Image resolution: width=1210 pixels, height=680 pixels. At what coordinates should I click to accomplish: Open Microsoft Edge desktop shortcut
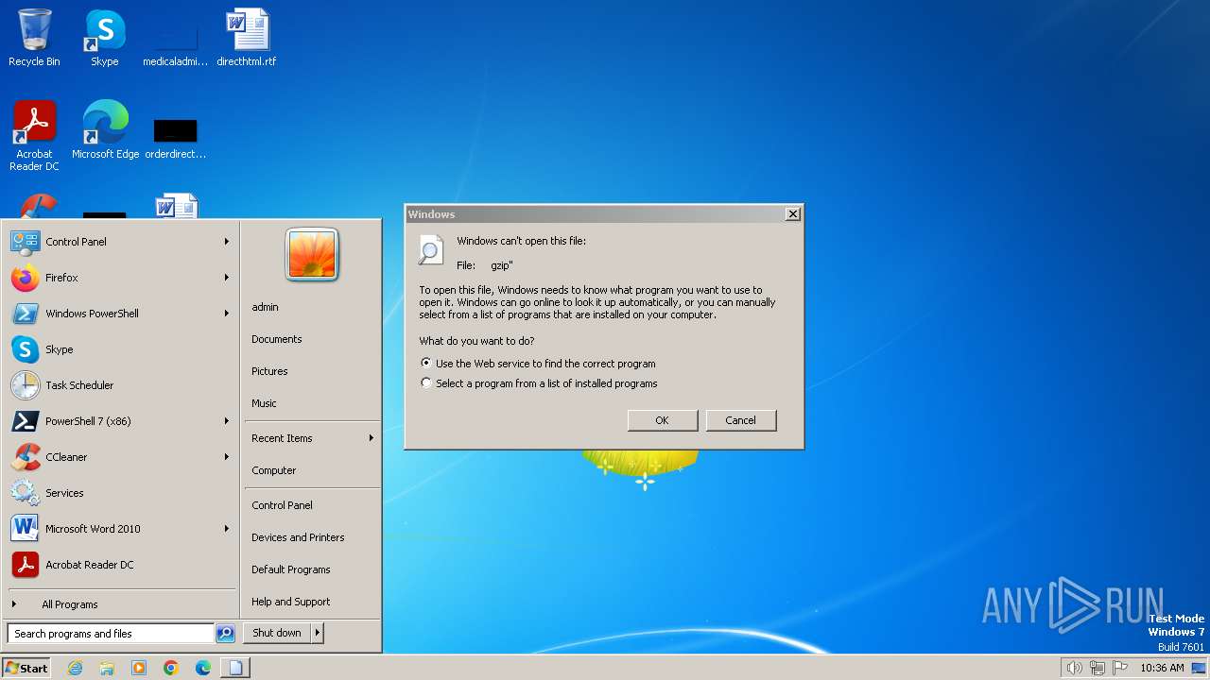105,129
